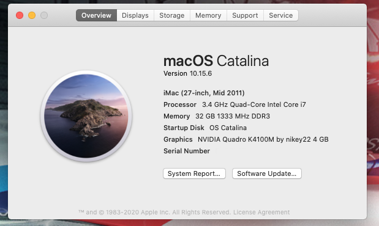Click the Software Update... button

[x=267, y=173]
